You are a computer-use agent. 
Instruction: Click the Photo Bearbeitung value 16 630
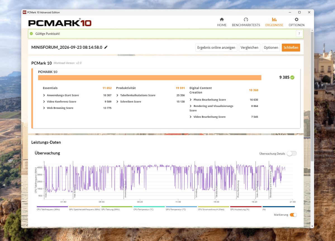click(x=254, y=100)
